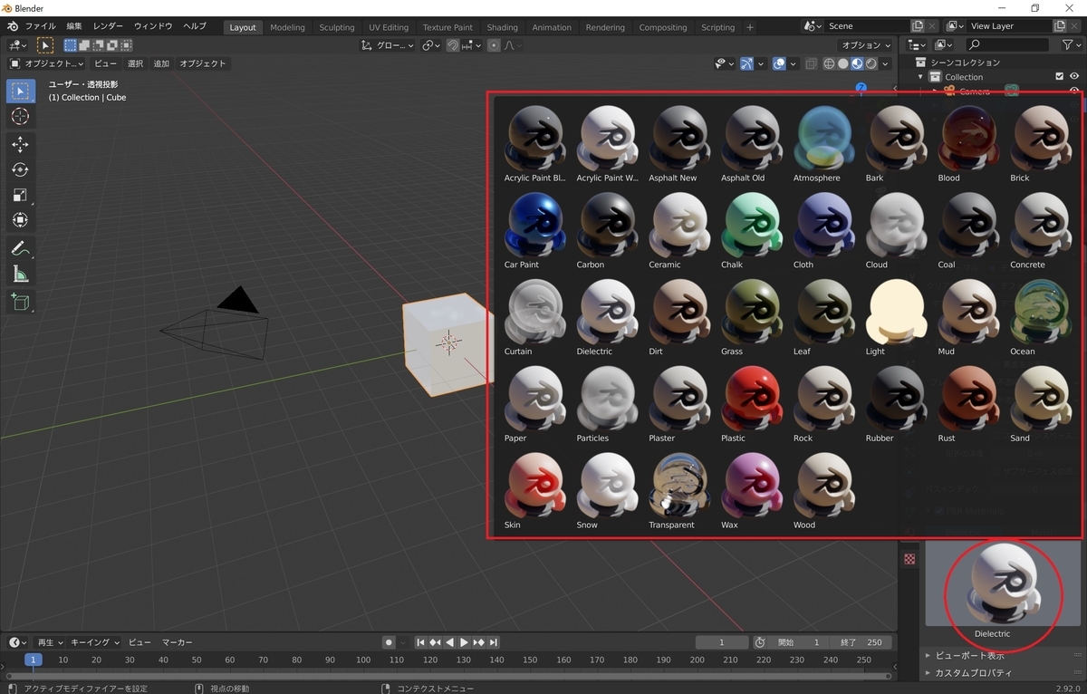Play the animation forward

pos(464,642)
